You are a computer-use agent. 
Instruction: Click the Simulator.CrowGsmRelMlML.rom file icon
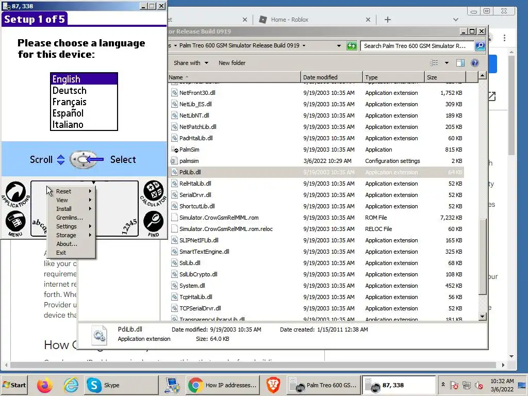[174, 218]
